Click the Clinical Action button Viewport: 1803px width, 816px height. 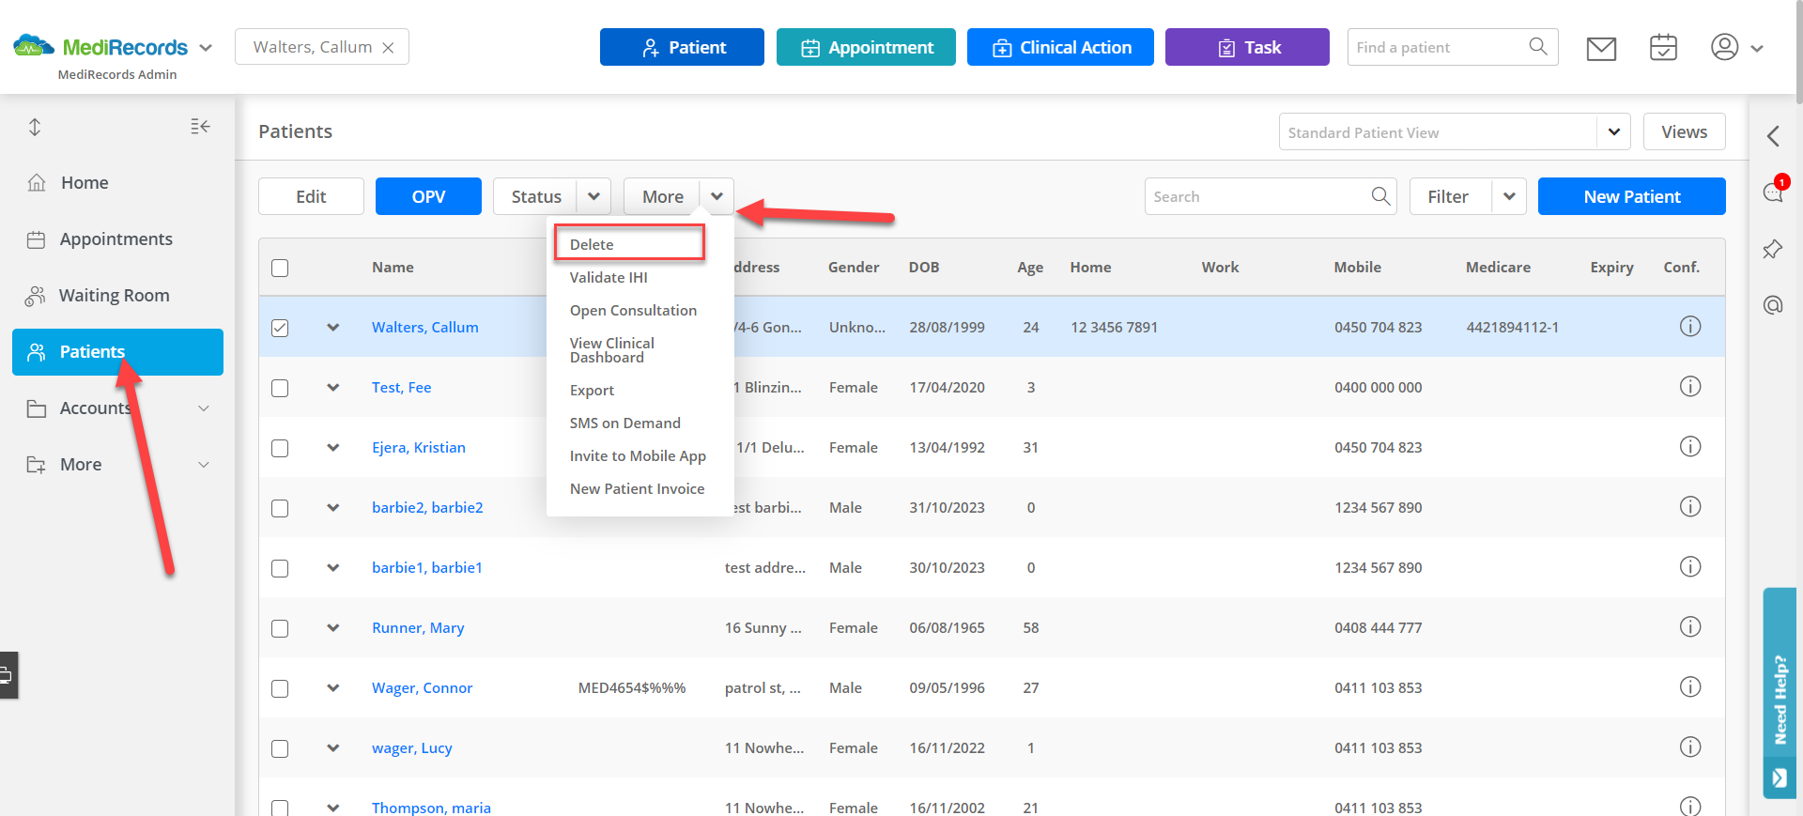(x=1060, y=47)
